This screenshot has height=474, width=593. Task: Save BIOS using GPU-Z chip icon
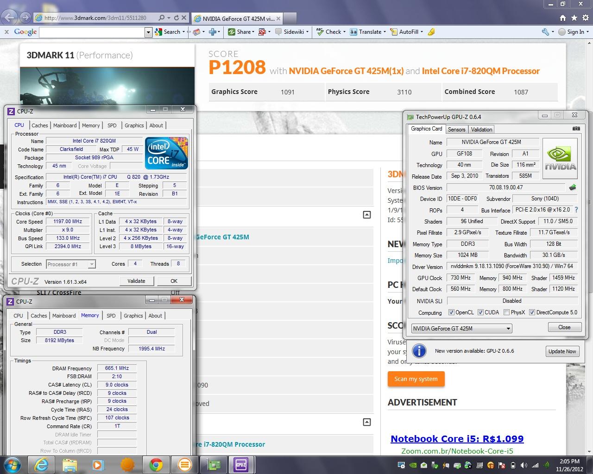(x=573, y=187)
